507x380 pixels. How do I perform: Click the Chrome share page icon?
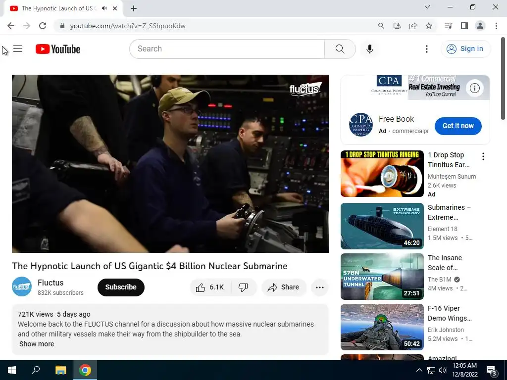[x=413, y=26]
